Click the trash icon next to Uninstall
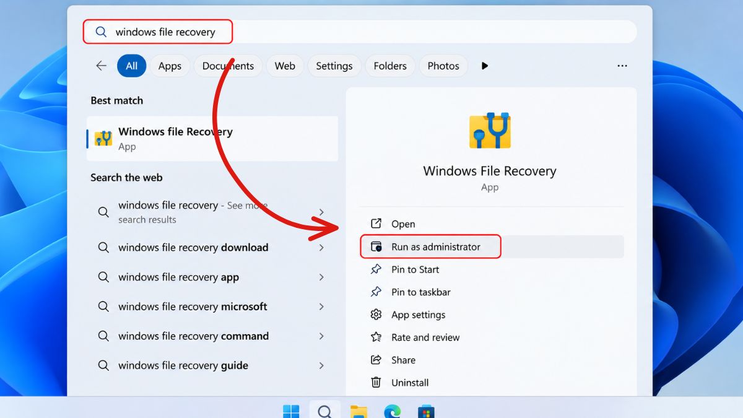Screen dimensions: 743x418 tap(376, 383)
